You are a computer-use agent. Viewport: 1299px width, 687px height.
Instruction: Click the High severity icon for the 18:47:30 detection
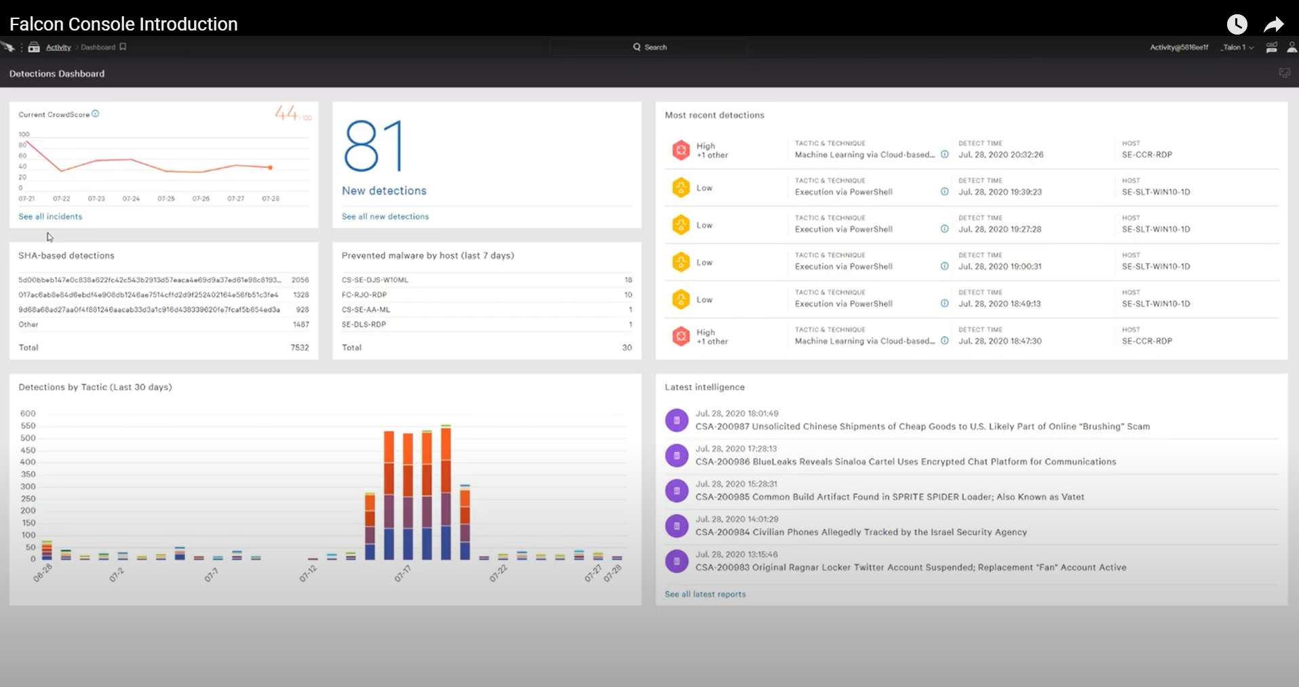coord(680,336)
